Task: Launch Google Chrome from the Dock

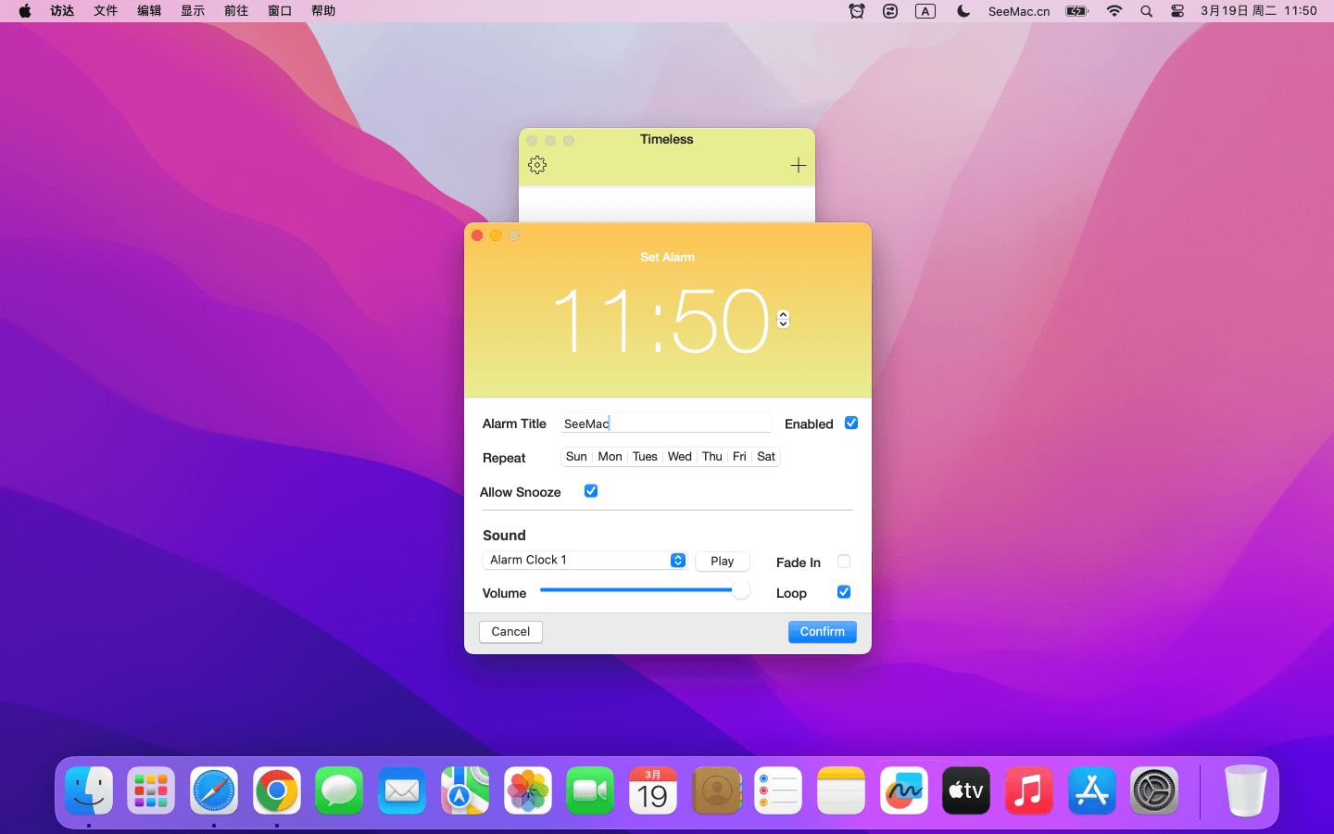Action: click(277, 790)
